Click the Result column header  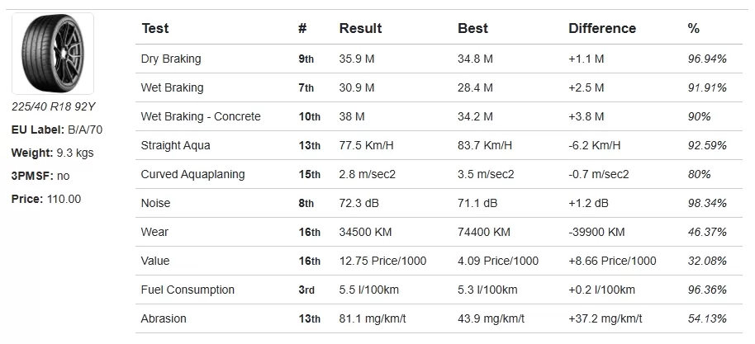click(x=360, y=28)
